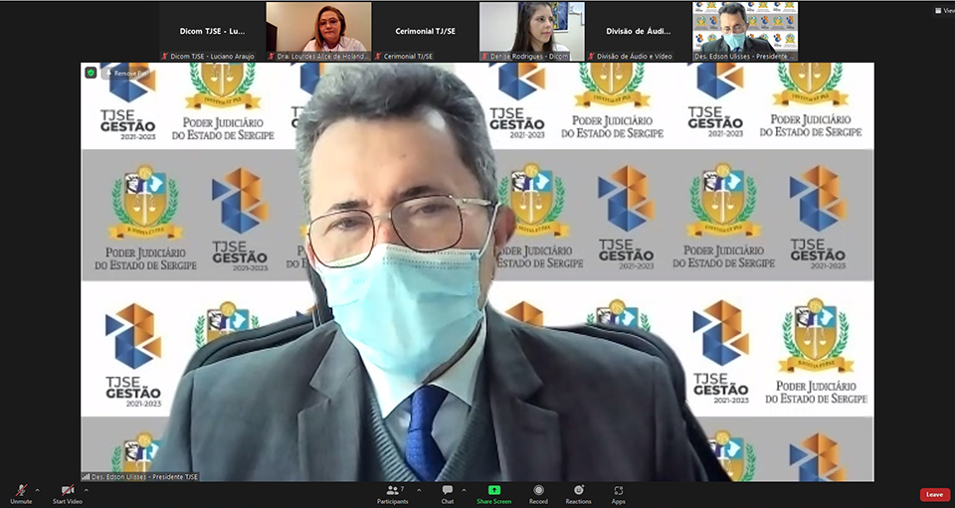Click the green encryption shield icon
This screenshot has height=508, width=955.
91,73
